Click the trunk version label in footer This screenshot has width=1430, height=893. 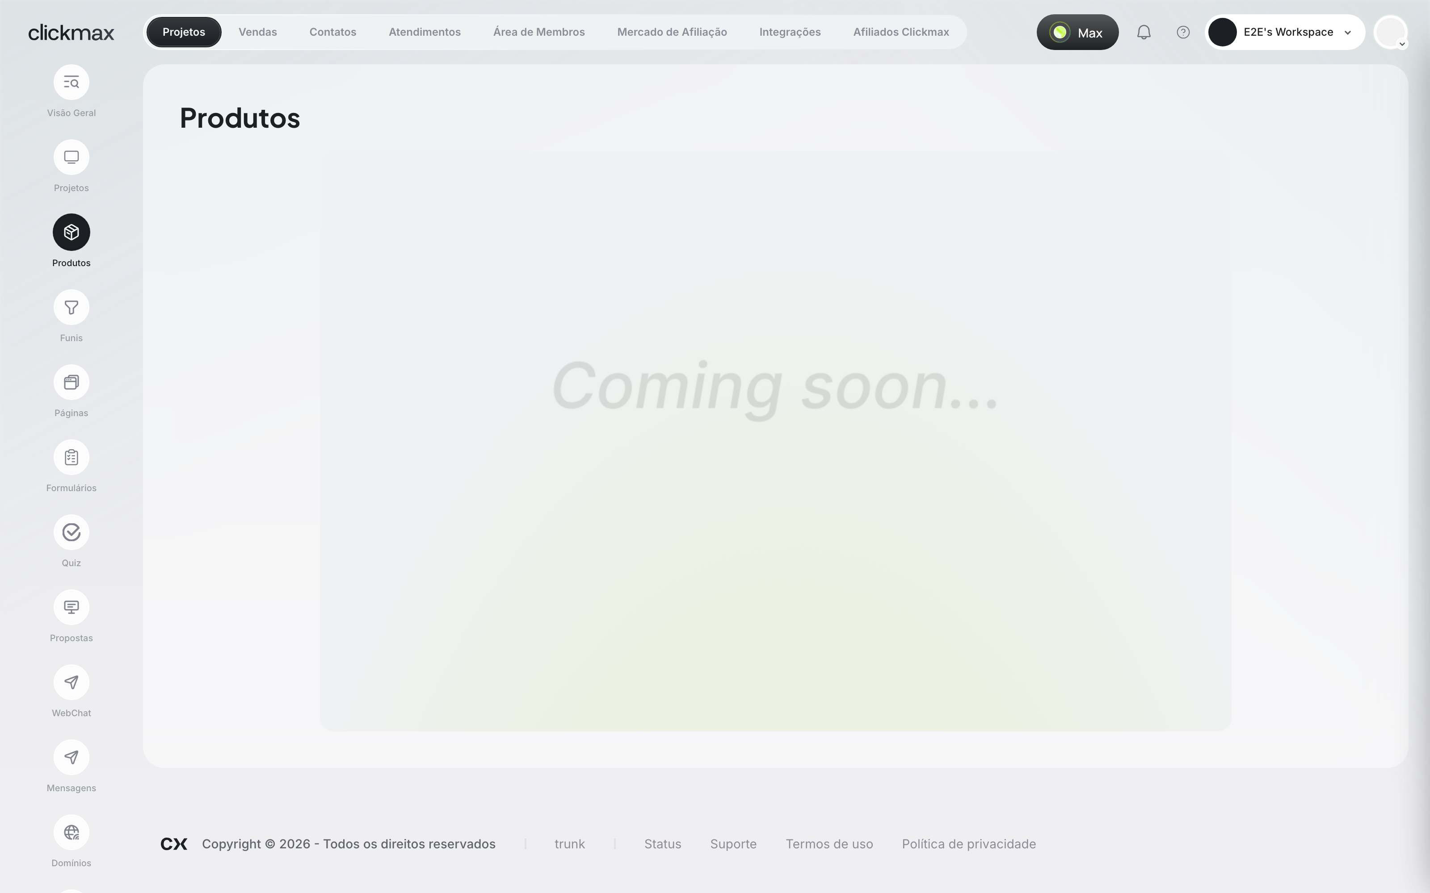tap(570, 844)
